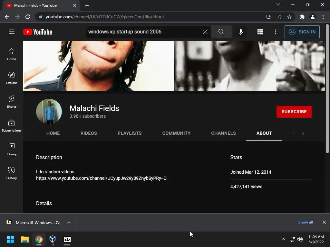Click the channel banner image
This screenshot has width=330, height=247.
pyautogui.click(x=174, y=66)
